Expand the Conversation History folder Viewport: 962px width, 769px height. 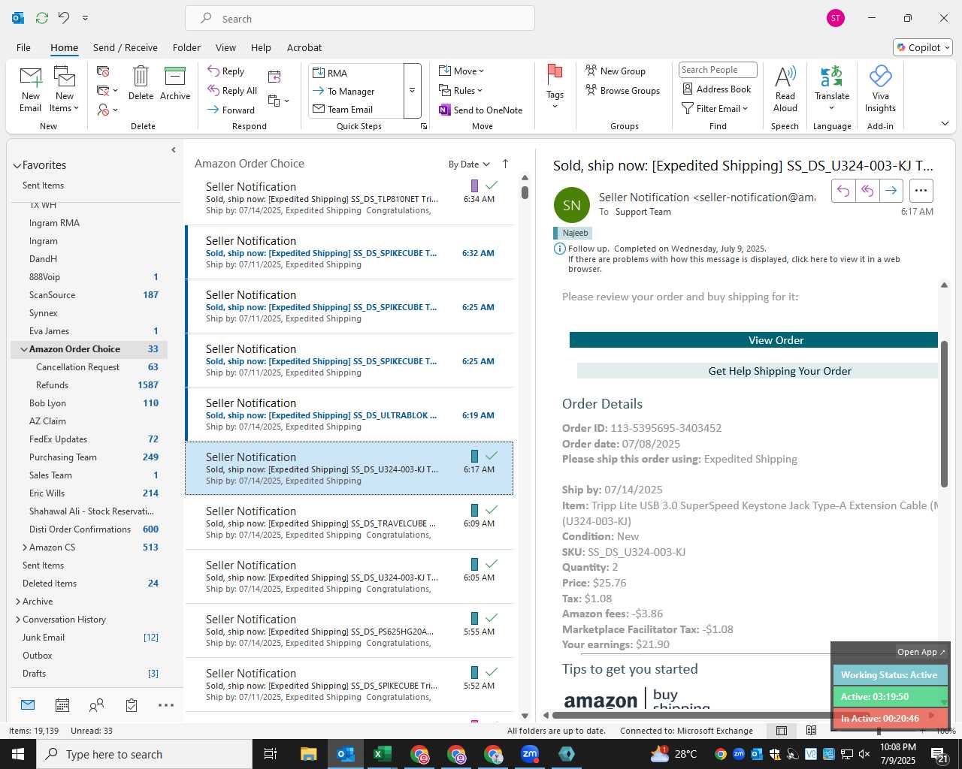(x=17, y=620)
